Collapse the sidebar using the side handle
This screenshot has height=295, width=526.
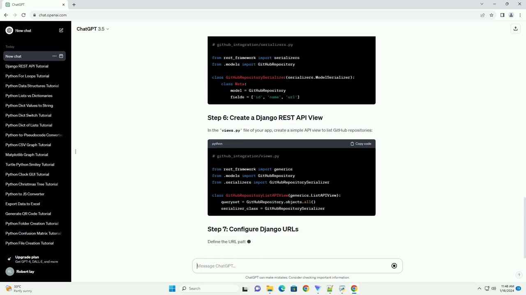pyautogui.click(x=75, y=152)
